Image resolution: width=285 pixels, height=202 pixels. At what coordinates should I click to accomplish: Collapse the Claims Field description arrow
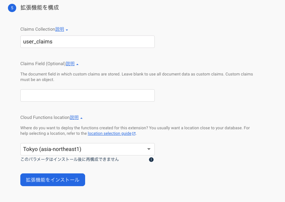click(x=78, y=64)
